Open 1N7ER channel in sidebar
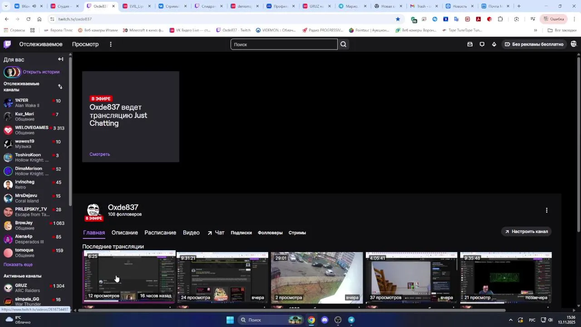 34,103
